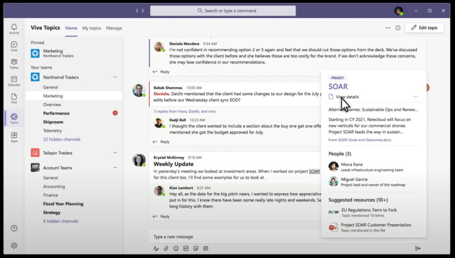Open the sticker icon in composer
The width and height of the screenshot is (455, 258).
pyautogui.click(x=196, y=248)
